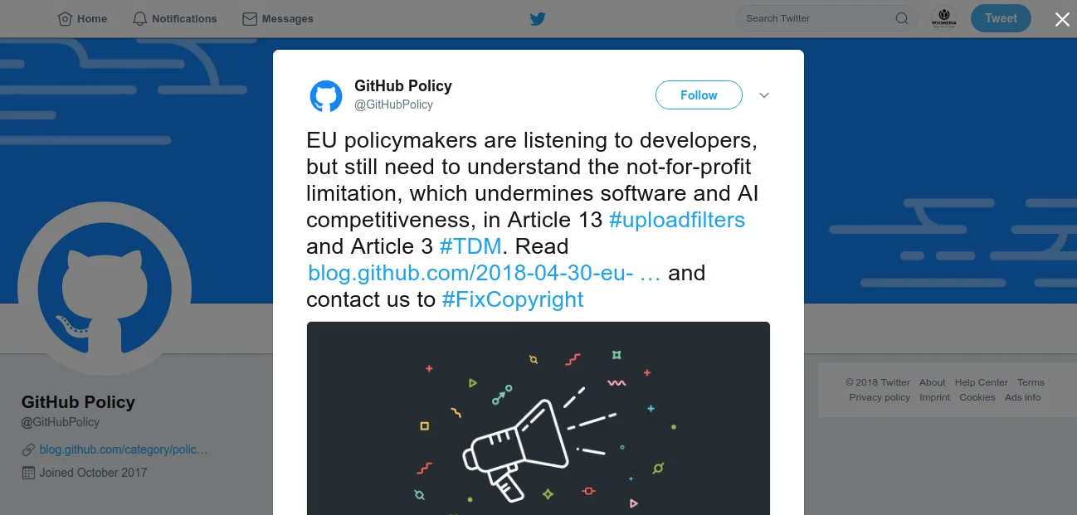Open the #uploadfilters hashtag
This screenshot has width=1077, height=515.
[676, 220]
